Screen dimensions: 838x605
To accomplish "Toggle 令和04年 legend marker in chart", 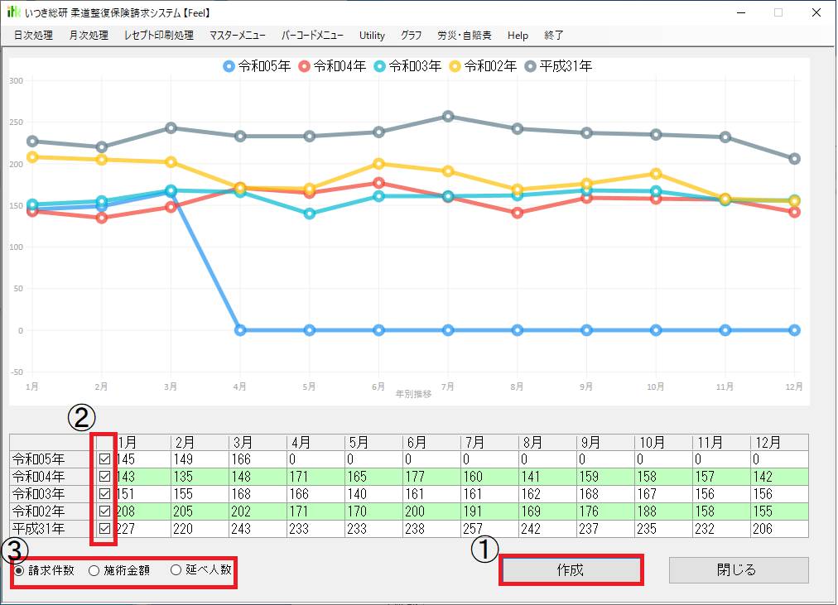I will pos(306,66).
